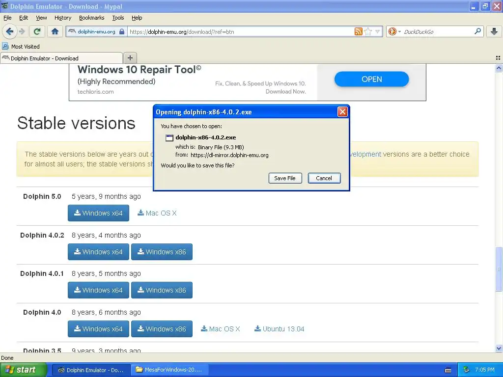Bookmark page with the star icon
The width and height of the screenshot is (503, 377).
(368, 31)
